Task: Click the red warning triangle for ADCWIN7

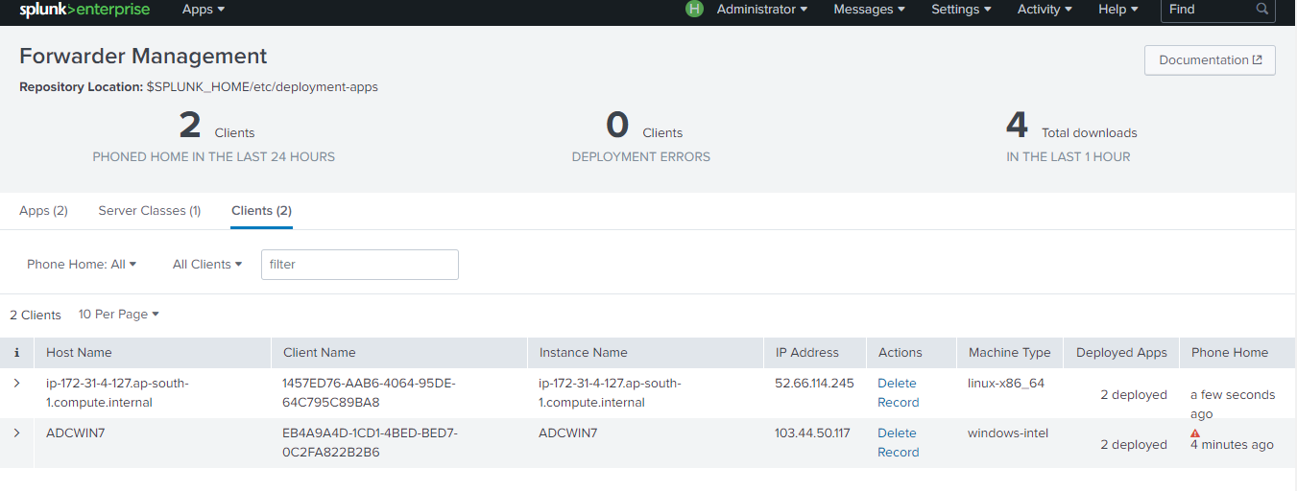Action: (x=1195, y=433)
